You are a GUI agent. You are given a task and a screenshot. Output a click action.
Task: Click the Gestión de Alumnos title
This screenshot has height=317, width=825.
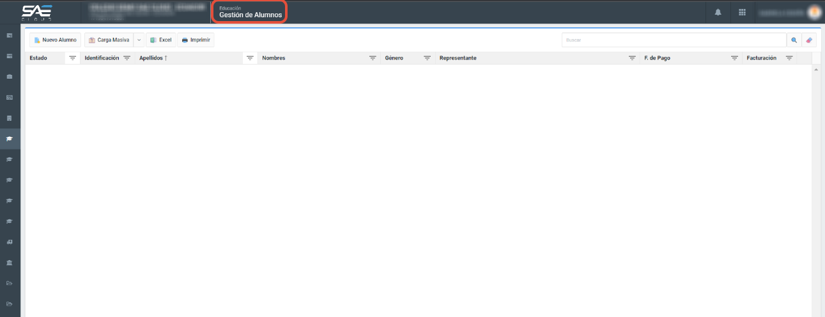click(x=251, y=15)
